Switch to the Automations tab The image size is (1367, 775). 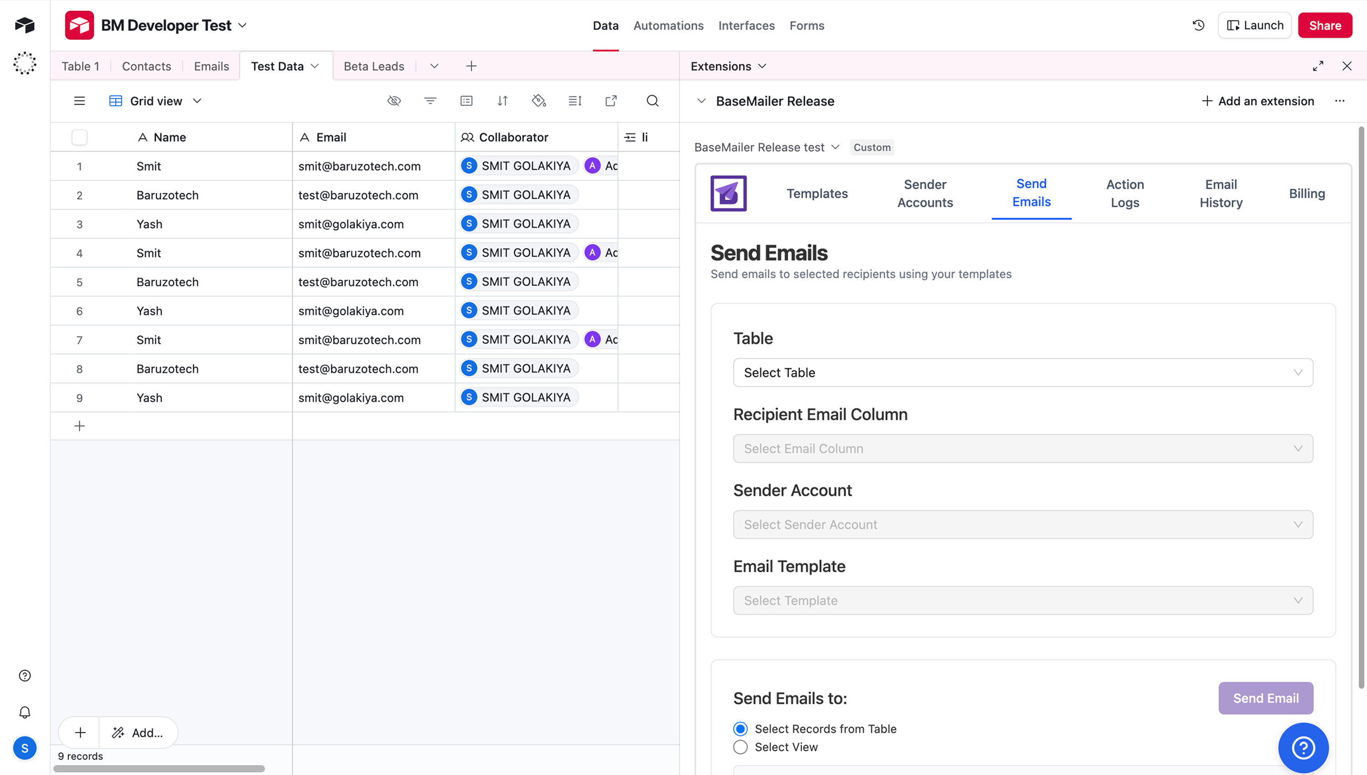click(x=668, y=25)
